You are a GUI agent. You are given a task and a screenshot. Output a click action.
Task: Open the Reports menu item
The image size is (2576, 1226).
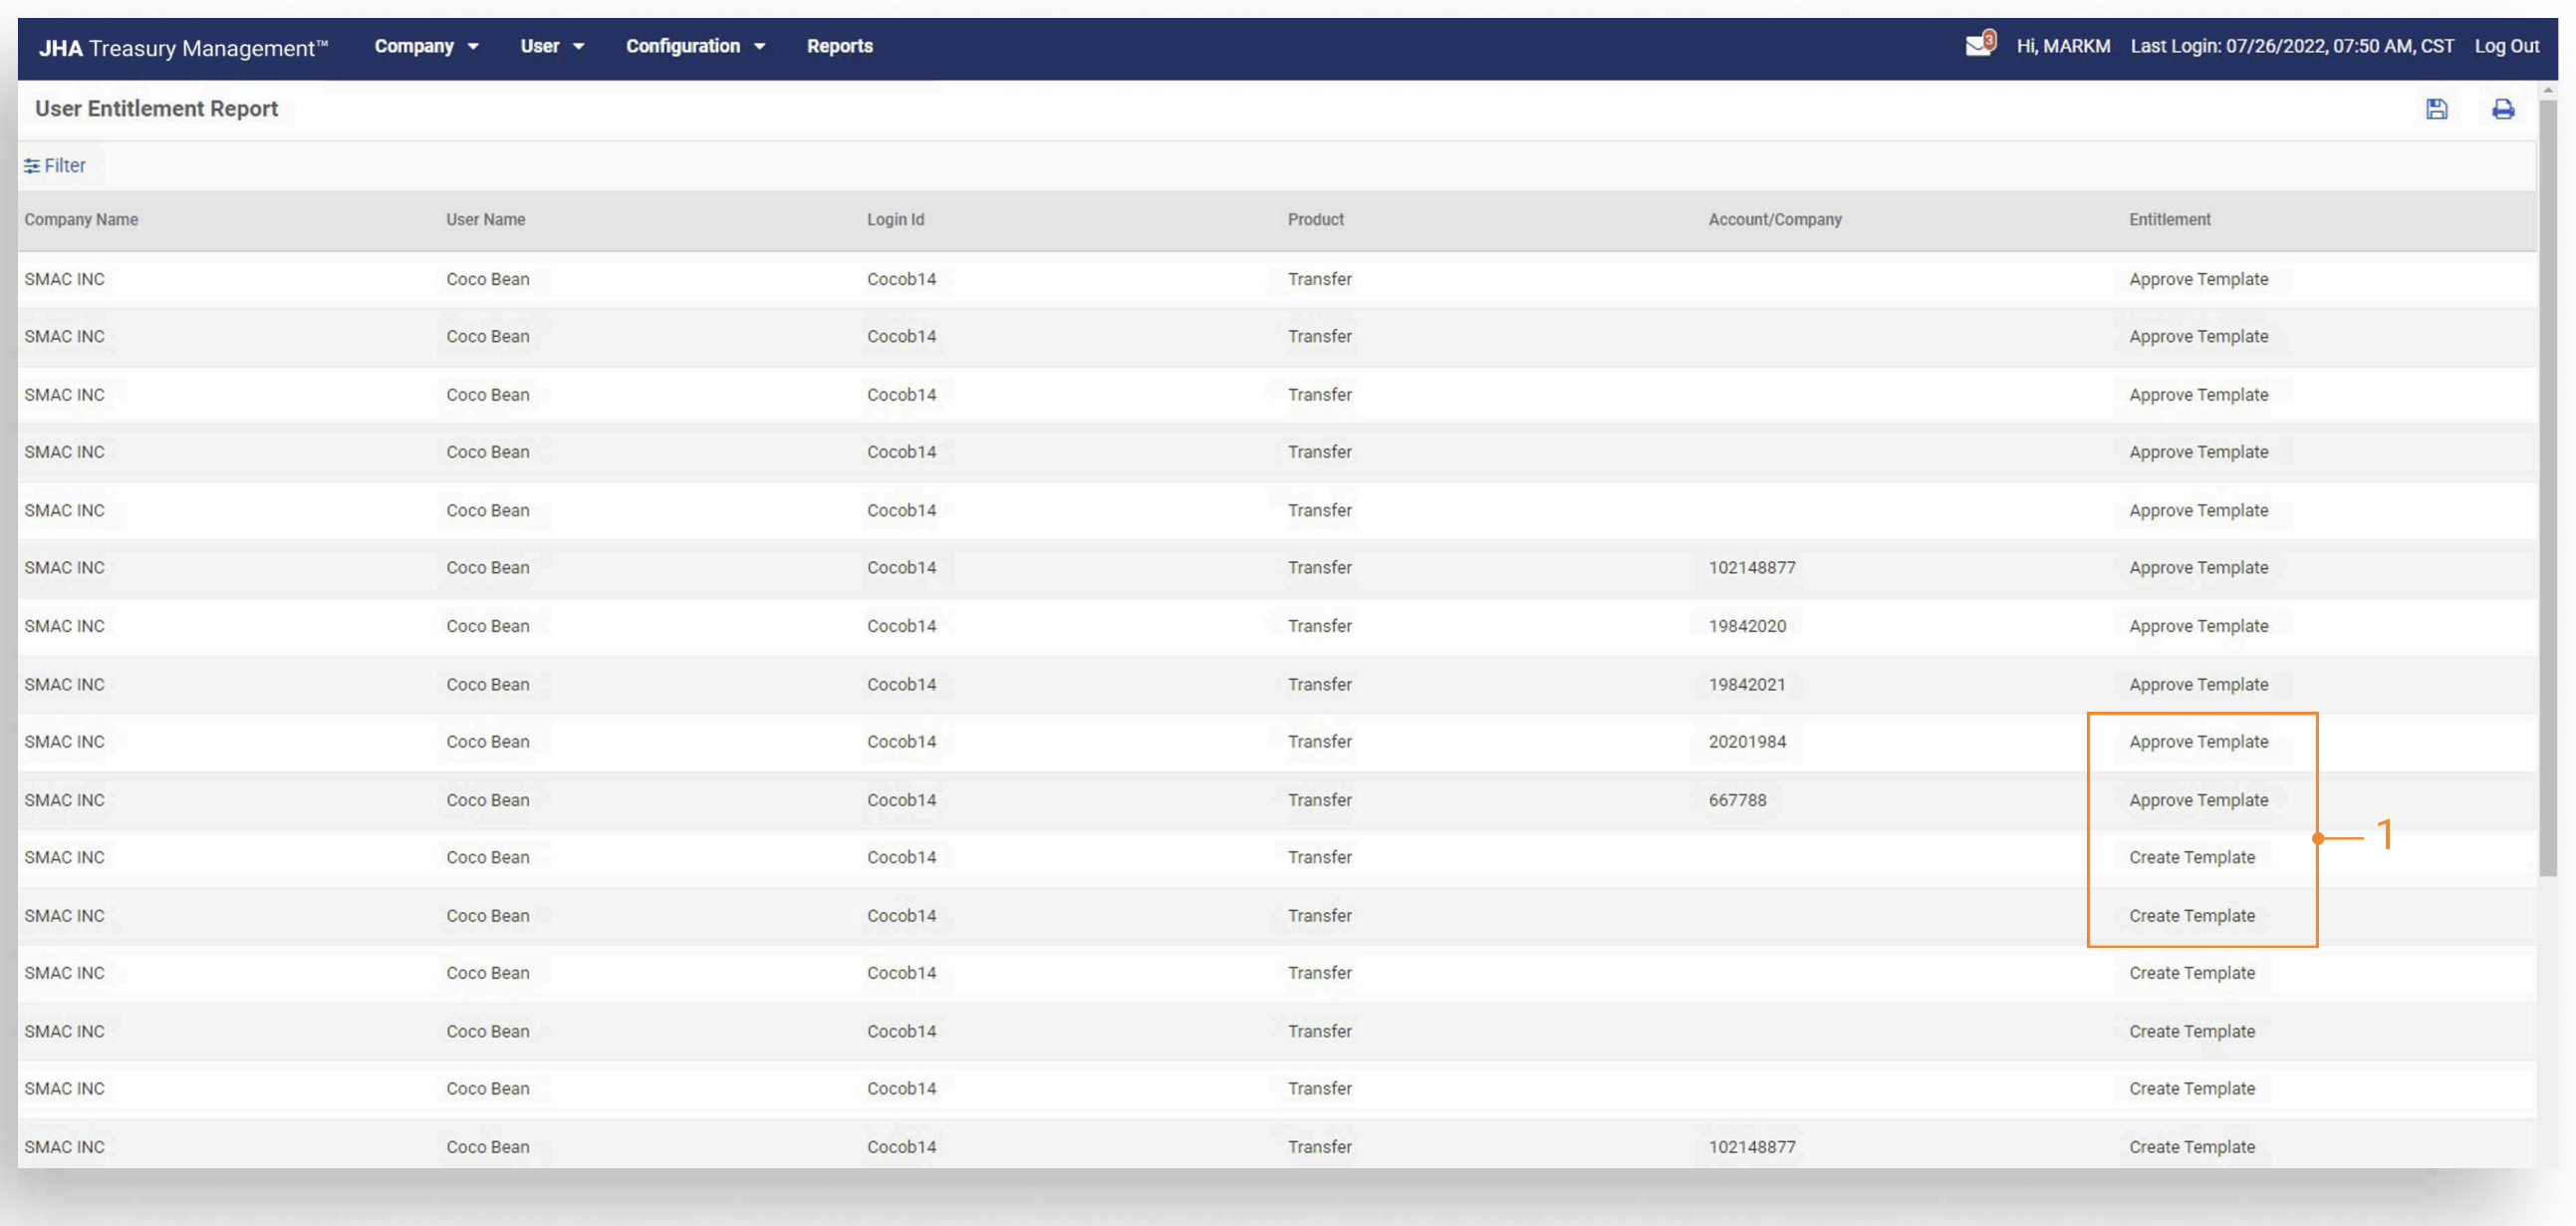[839, 46]
